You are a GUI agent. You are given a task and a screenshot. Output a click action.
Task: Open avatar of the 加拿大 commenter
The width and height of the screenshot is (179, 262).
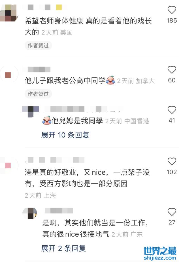8,75
